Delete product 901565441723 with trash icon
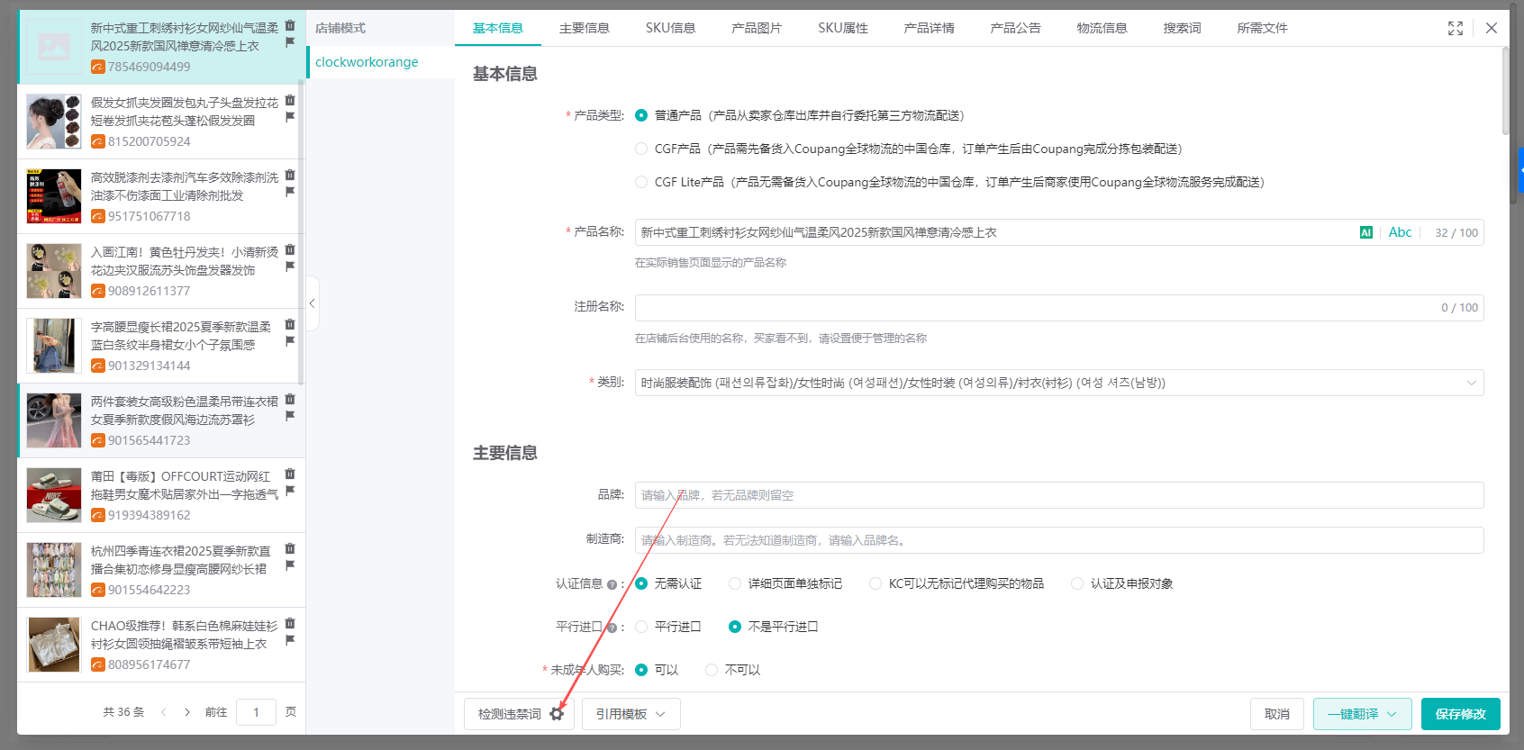This screenshot has height=750, width=1524. point(290,399)
